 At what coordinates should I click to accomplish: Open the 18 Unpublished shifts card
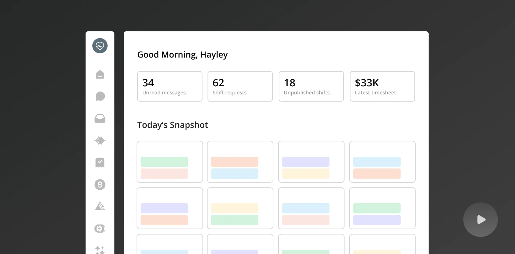tap(311, 86)
